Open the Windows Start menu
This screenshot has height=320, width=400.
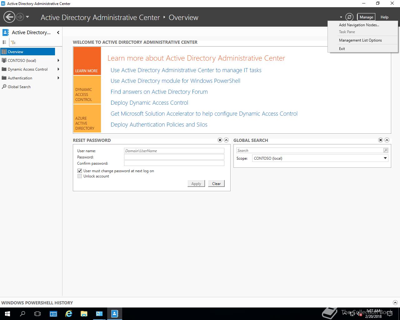point(7,314)
